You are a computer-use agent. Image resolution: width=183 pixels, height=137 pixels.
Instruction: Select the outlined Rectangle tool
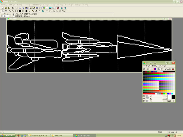pos(17,11)
